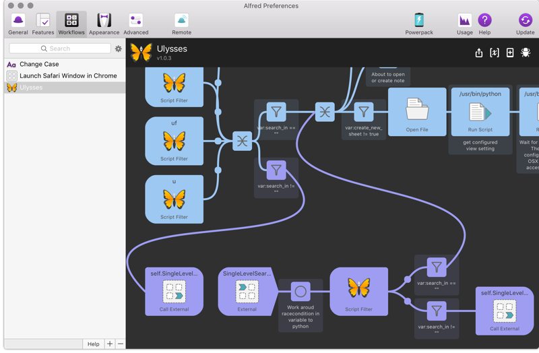Click the 'Work aroud racecondition' note text

point(300,317)
